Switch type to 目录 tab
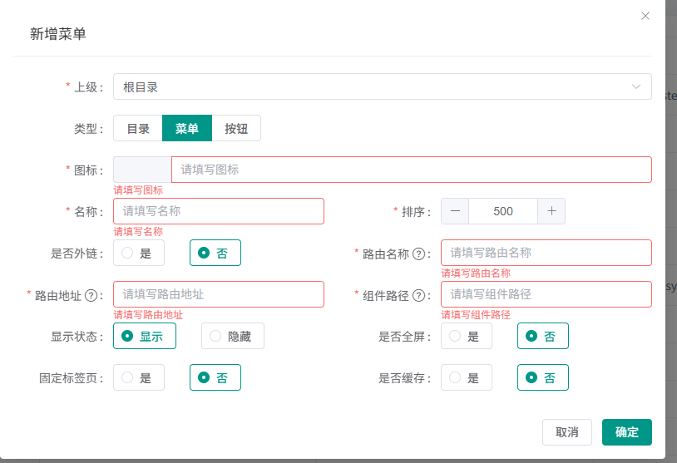Screen dimensions: 677x463 coord(138,128)
